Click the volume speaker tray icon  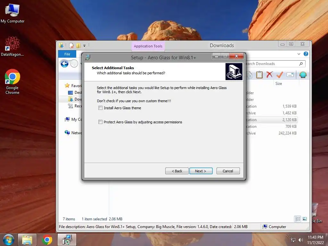point(300,240)
